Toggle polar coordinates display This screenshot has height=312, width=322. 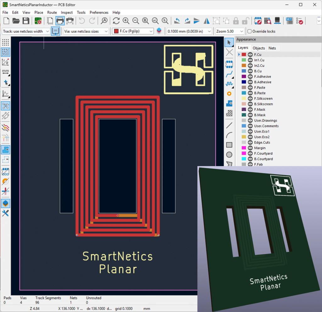coord(5,62)
